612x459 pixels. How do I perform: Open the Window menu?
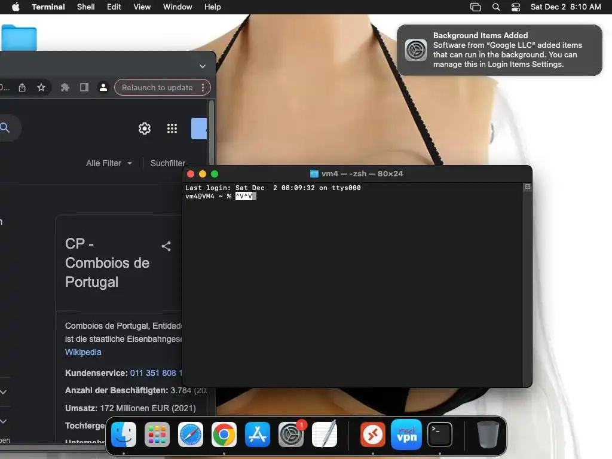pos(178,7)
